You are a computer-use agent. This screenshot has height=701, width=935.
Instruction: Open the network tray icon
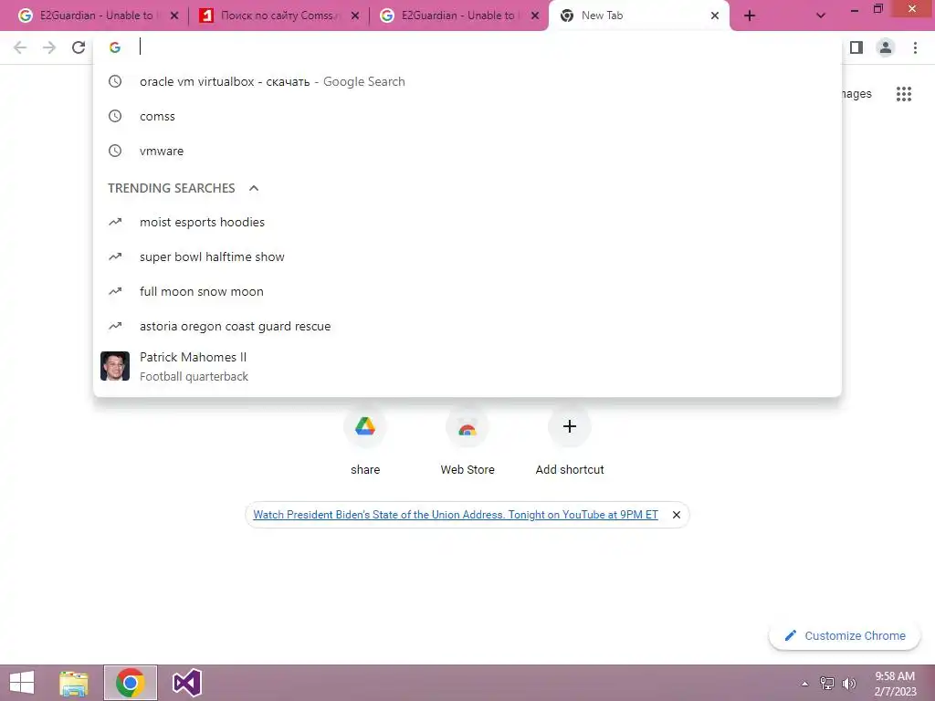tap(827, 683)
